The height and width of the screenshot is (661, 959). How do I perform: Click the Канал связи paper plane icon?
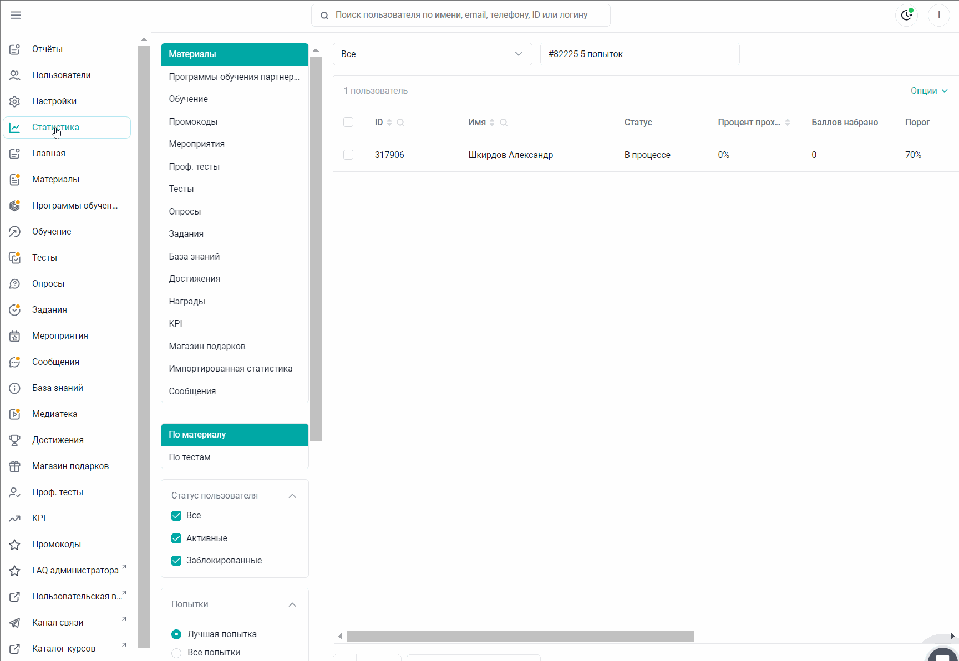[x=15, y=623]
